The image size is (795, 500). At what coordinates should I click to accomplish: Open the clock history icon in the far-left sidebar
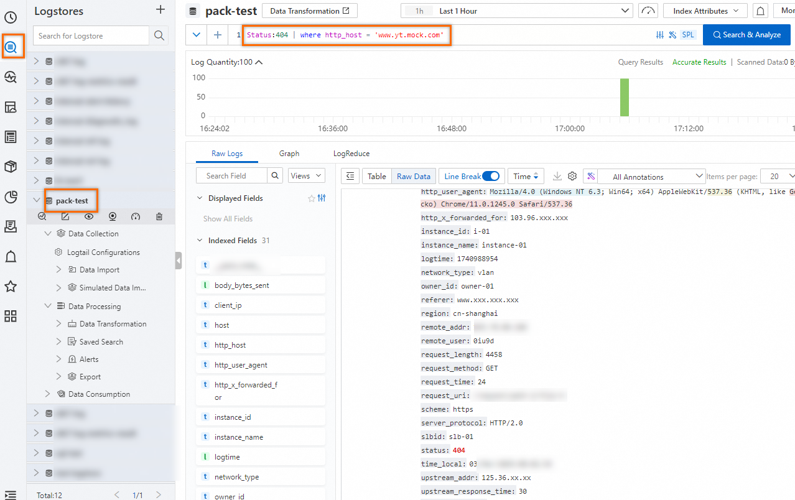point(11,17)
